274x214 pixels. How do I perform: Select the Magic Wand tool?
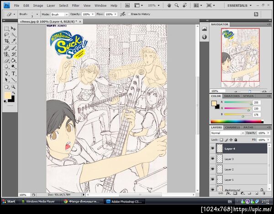pyautogui.click(x=13, y=35)
